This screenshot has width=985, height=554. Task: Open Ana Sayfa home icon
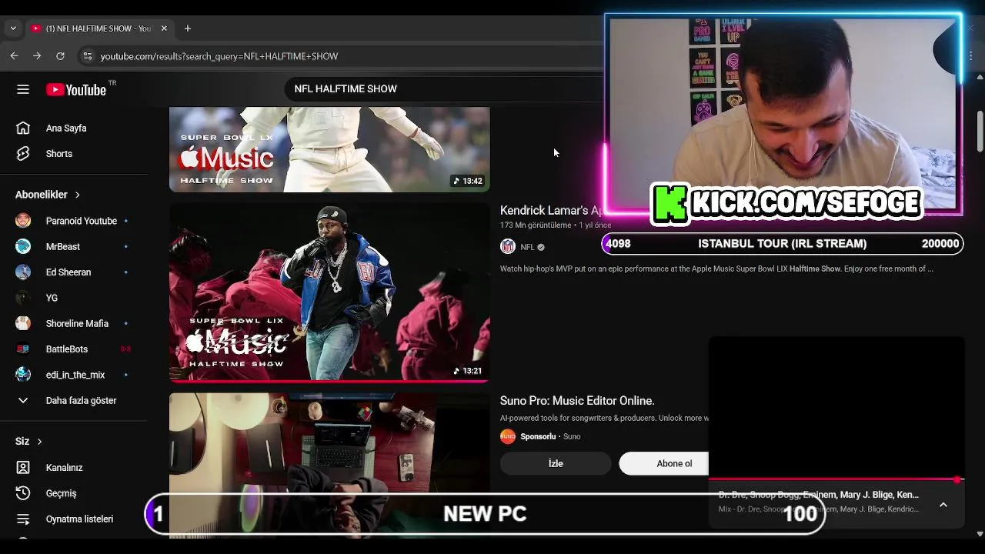pyautogui.click(x=23, y=128)
